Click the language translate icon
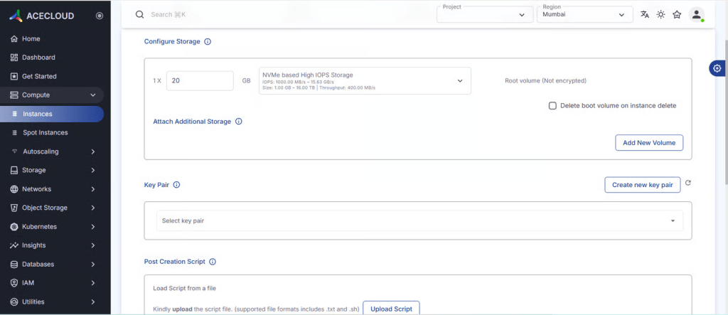Screen dimensions: 728x315 pos(645,14)
